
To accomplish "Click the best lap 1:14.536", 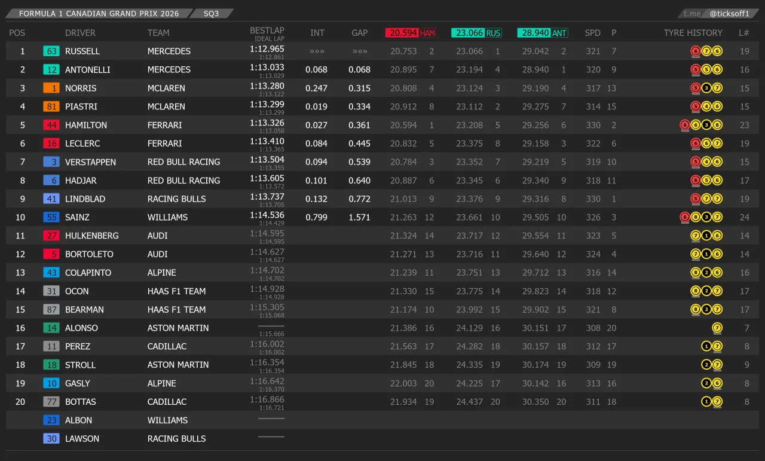I will click(x=267, y=215).
